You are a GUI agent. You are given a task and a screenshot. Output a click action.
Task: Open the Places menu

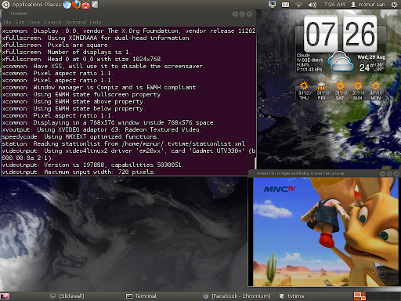53,5
